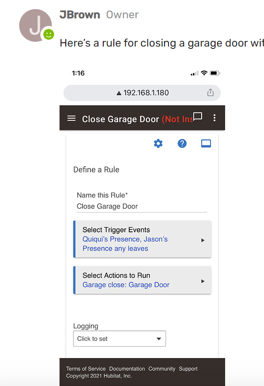Expand Select Trigger Events arrow
Screen dimensions: 264x386
203,240
